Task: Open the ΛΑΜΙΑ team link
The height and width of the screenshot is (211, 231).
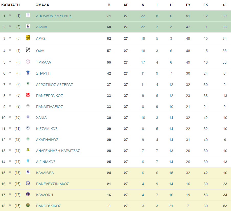Action: click(x=41, y=27)
